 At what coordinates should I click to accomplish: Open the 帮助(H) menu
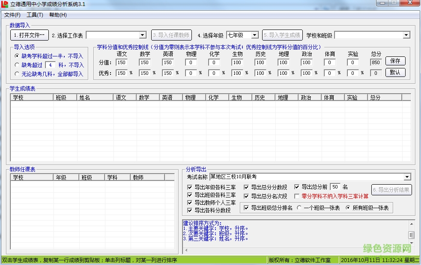point(57,15)
